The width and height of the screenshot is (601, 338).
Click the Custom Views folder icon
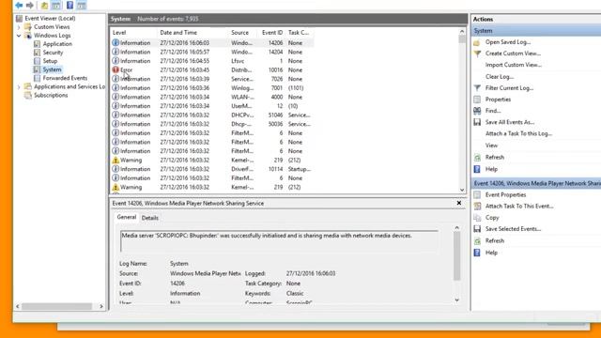pyautogui.click(x=27, y=27)
